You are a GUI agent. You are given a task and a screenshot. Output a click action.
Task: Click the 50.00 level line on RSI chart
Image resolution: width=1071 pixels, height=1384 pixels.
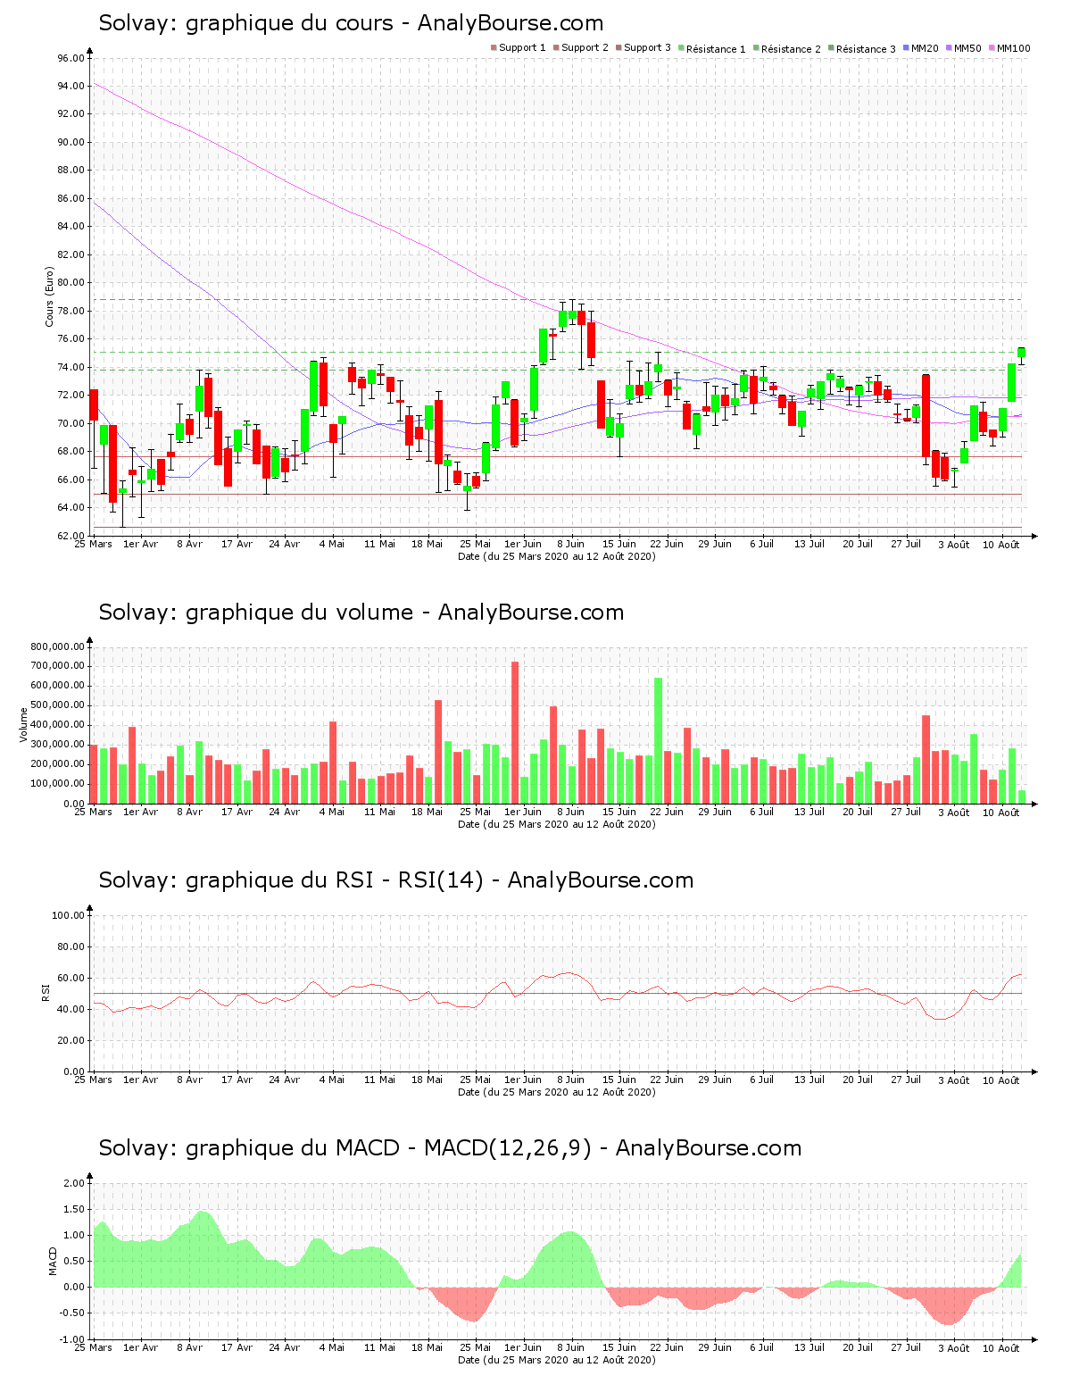point(558,993)
